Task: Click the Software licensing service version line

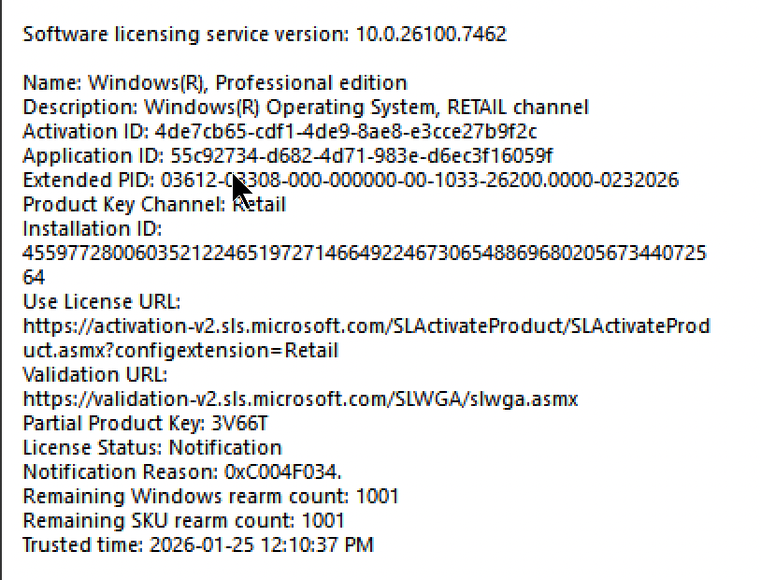Action: 265,35
